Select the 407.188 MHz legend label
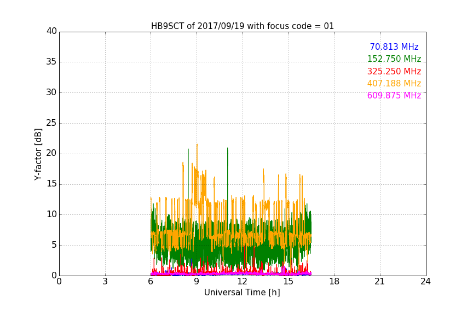473x315 pixels. [x=394, y=83]
